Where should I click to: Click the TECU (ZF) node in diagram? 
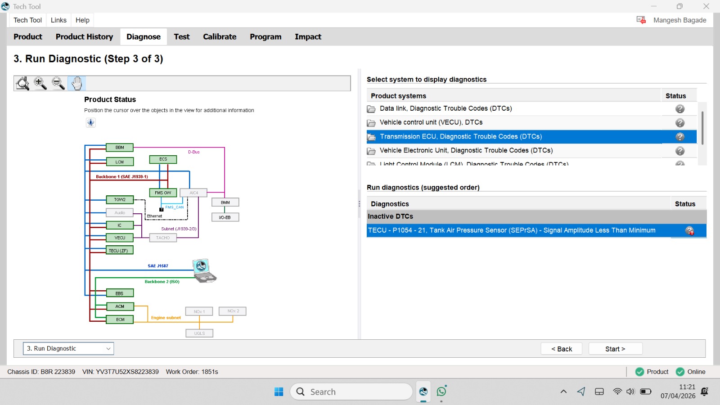(x=120, y=251)
